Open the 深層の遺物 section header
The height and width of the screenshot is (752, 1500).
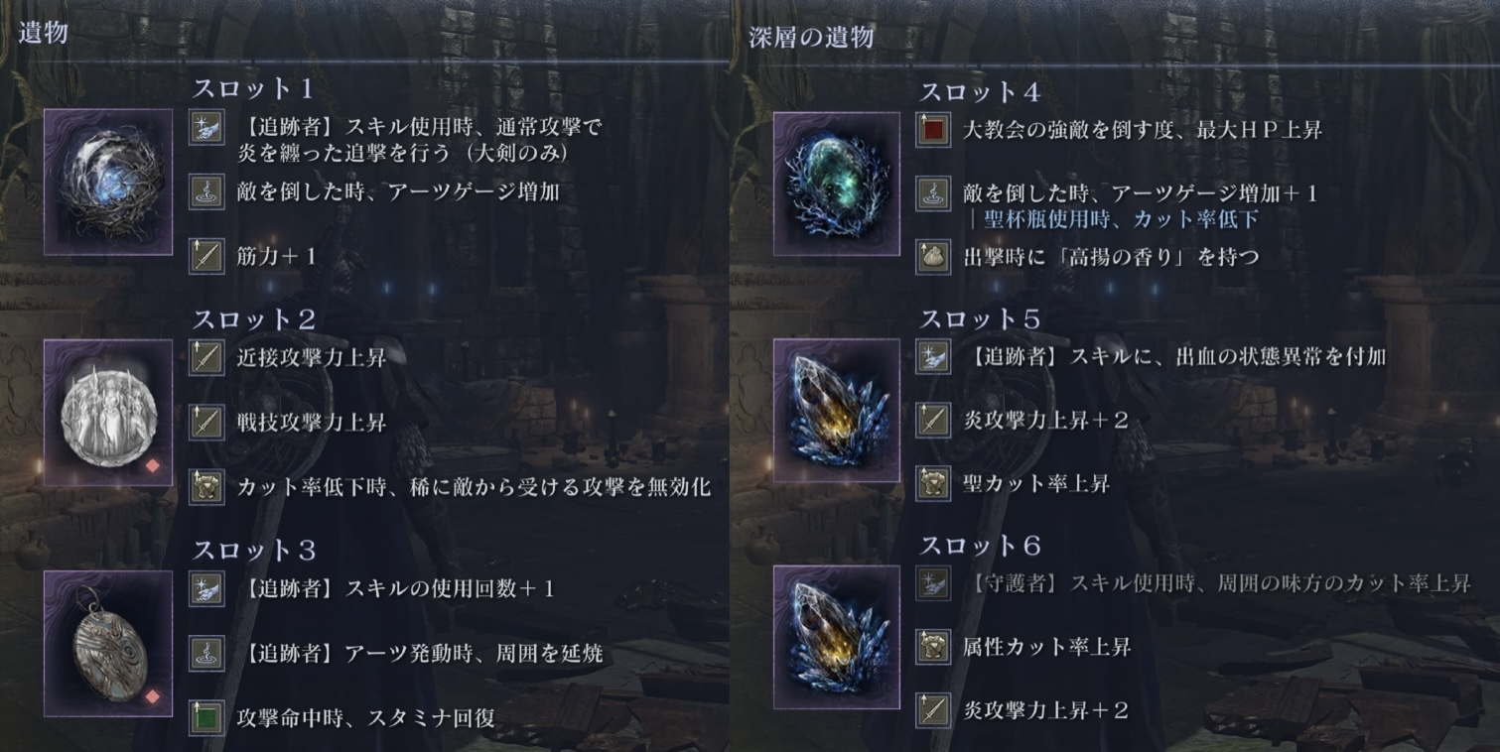coord(811,37)
